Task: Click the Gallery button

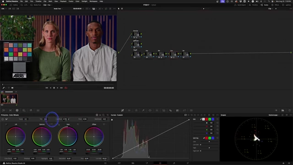Action: (x=14, y=5)
